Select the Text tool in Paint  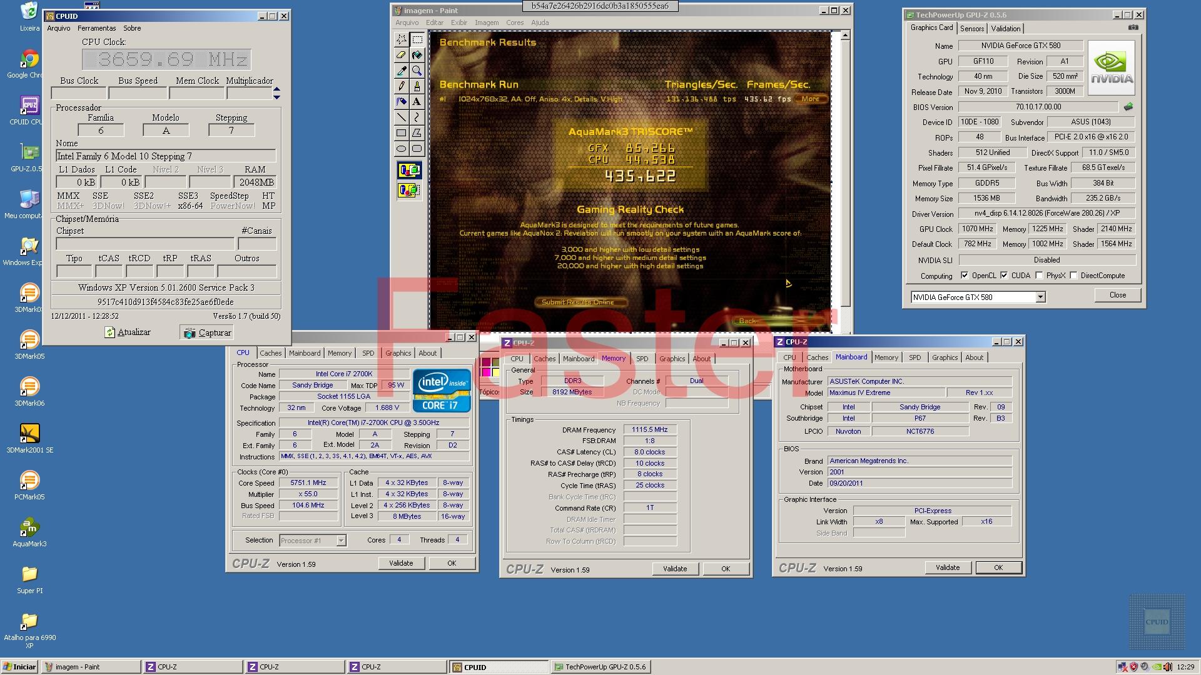pyautogui.click(x=417, y=102)
